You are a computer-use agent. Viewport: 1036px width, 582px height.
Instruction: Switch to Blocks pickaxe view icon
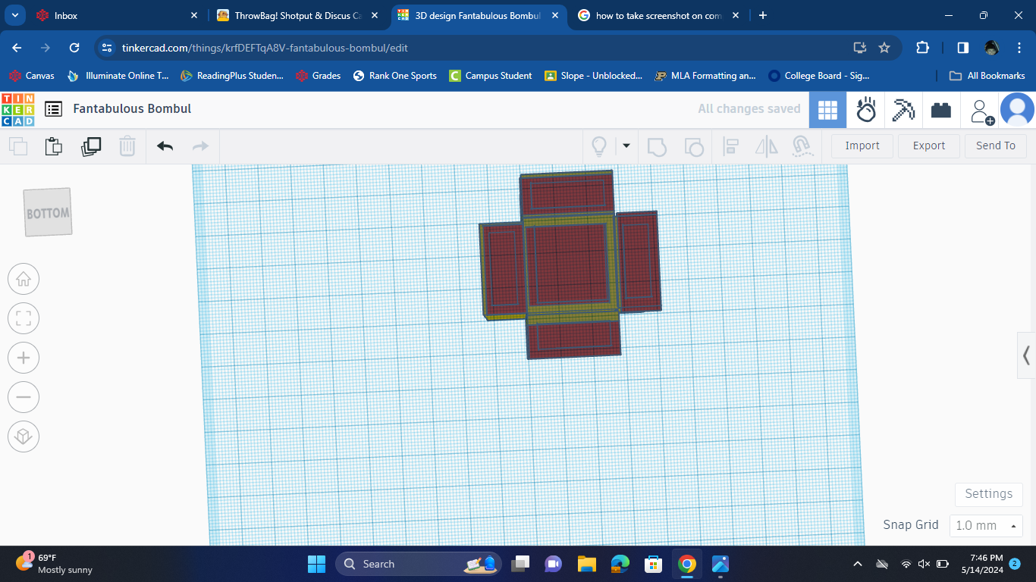(903, 111)
